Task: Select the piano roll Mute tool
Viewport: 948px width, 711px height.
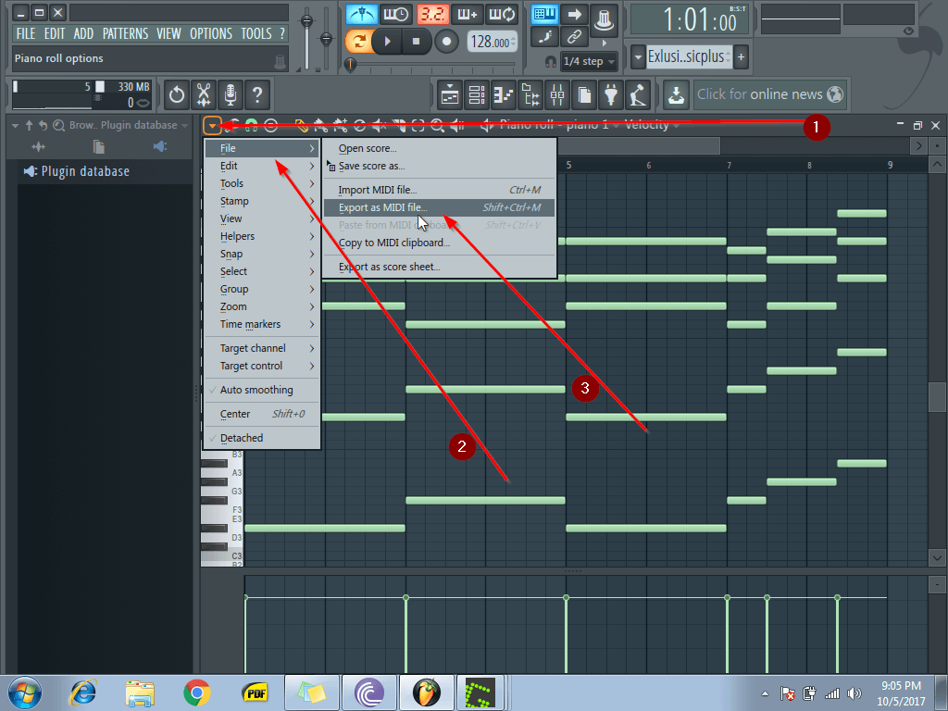Action: [379, 125]
